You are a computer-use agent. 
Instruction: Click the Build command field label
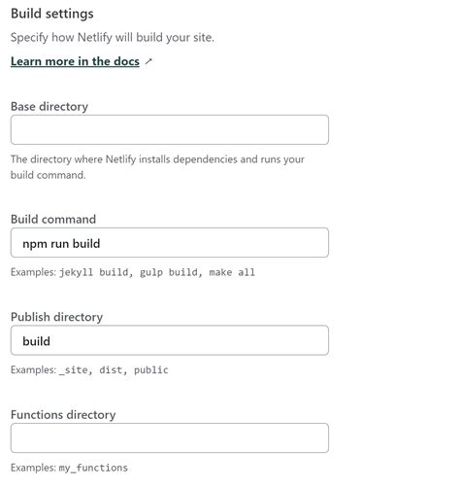[x=53, y=220]
